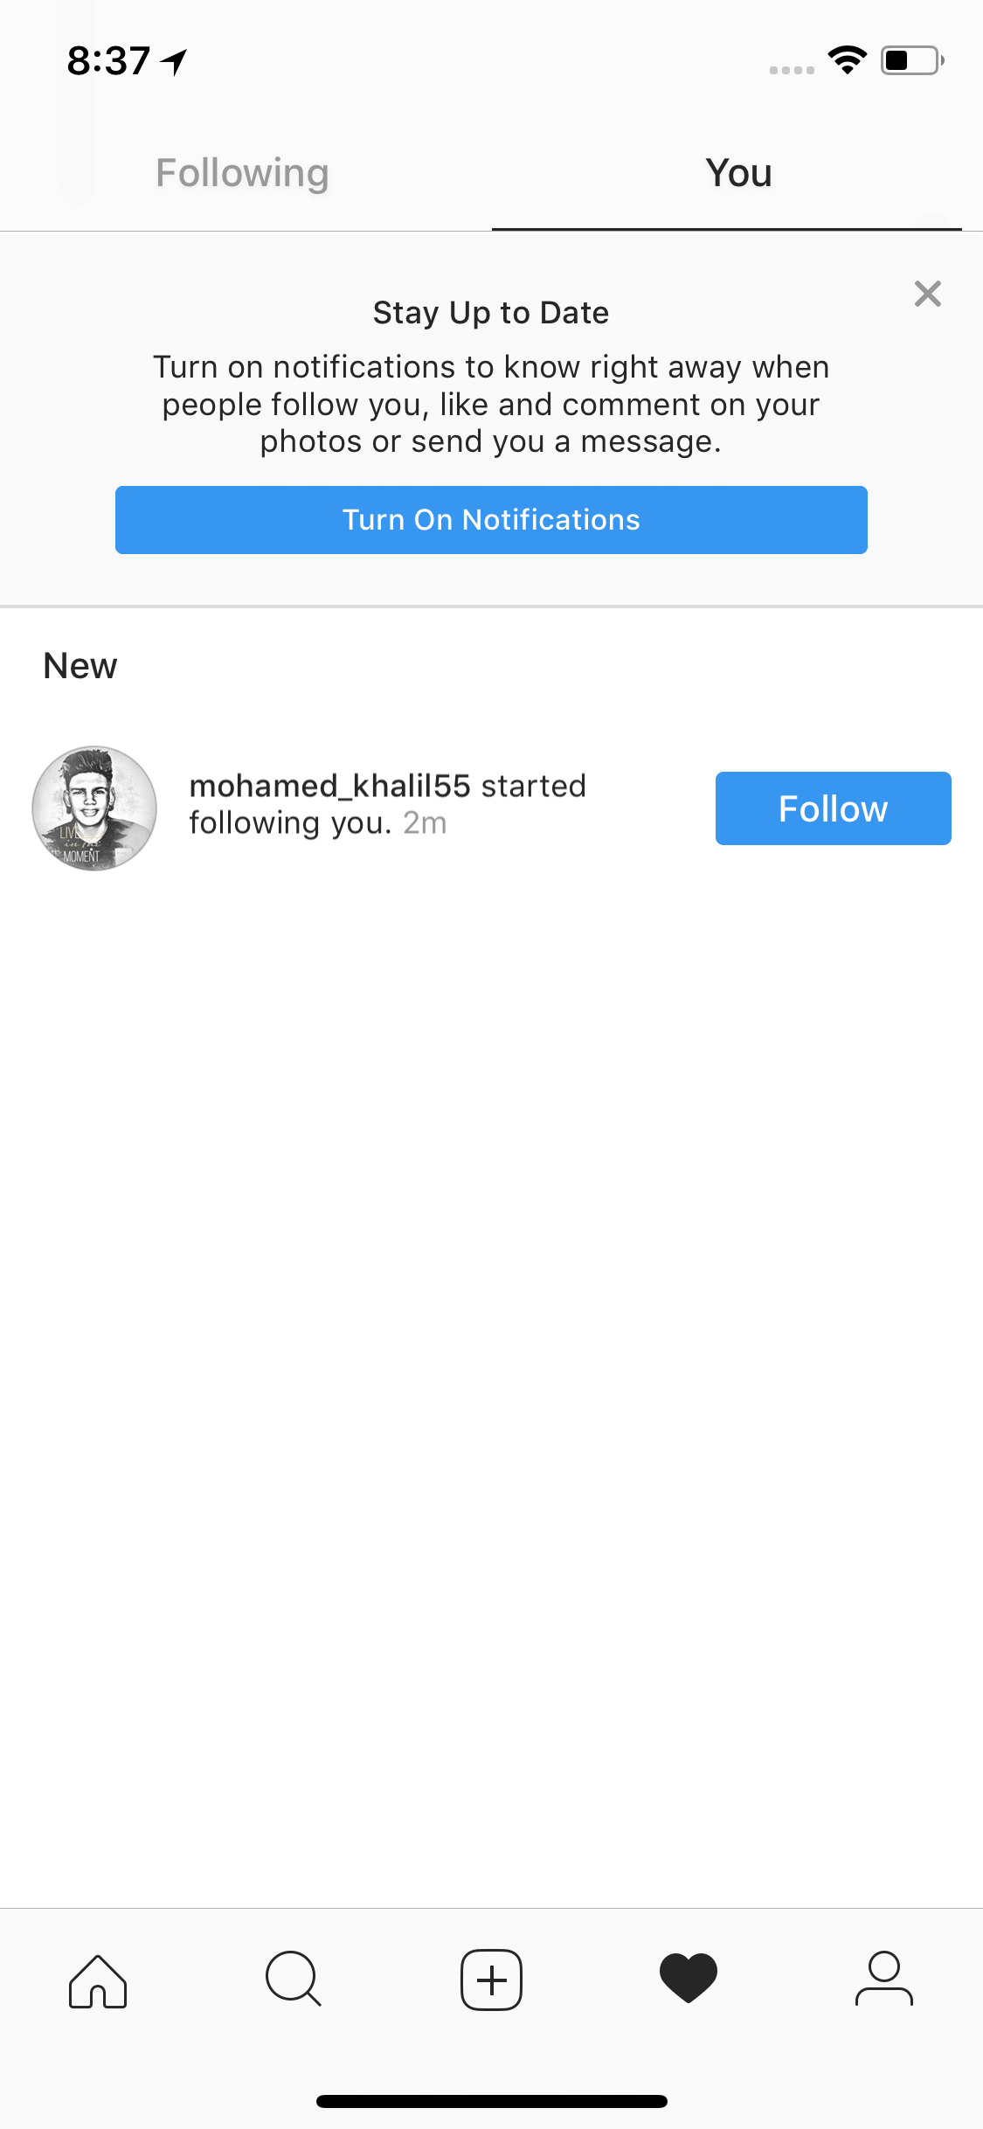Switch to the Following tab
Screen dimensions: 983x2129
click(x=242, y=173)
